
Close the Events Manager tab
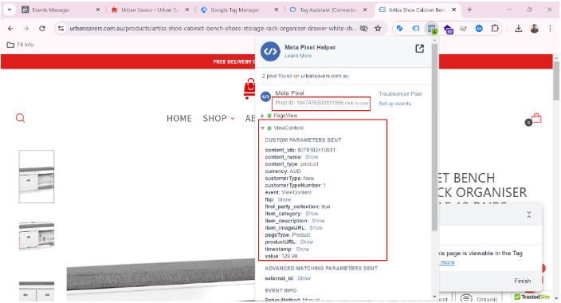(98, 10)
